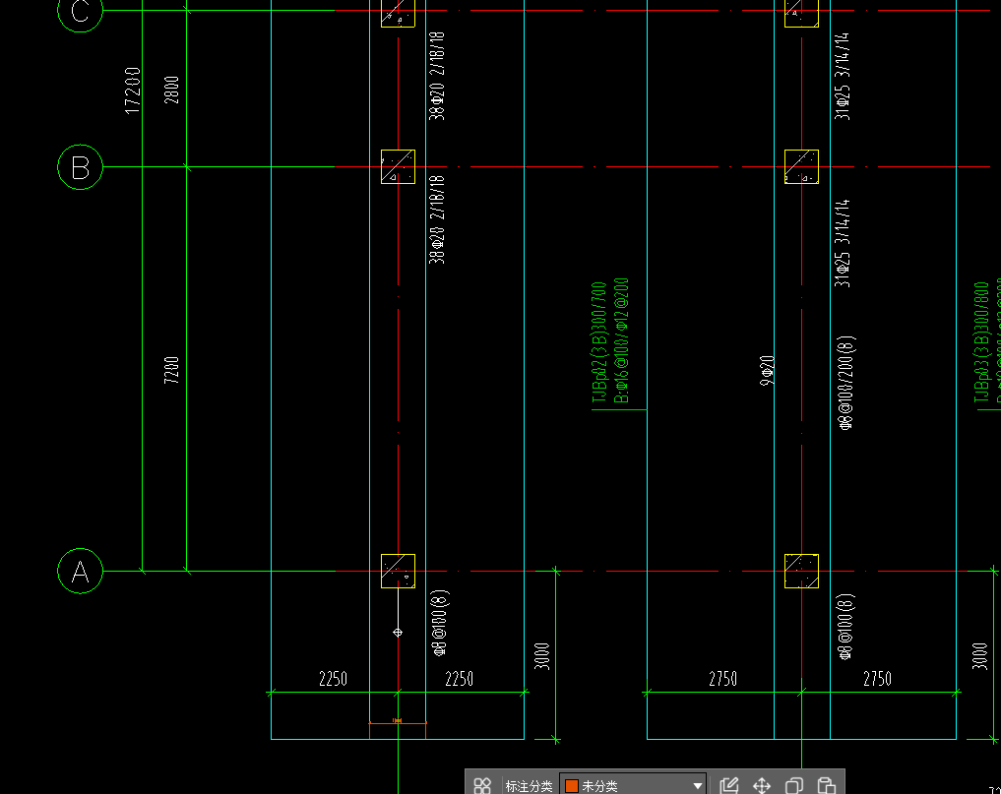1001x794 pixels.
Task: Click the small circle-cross marker below axis A column
Action: click(x=398, y=633)
